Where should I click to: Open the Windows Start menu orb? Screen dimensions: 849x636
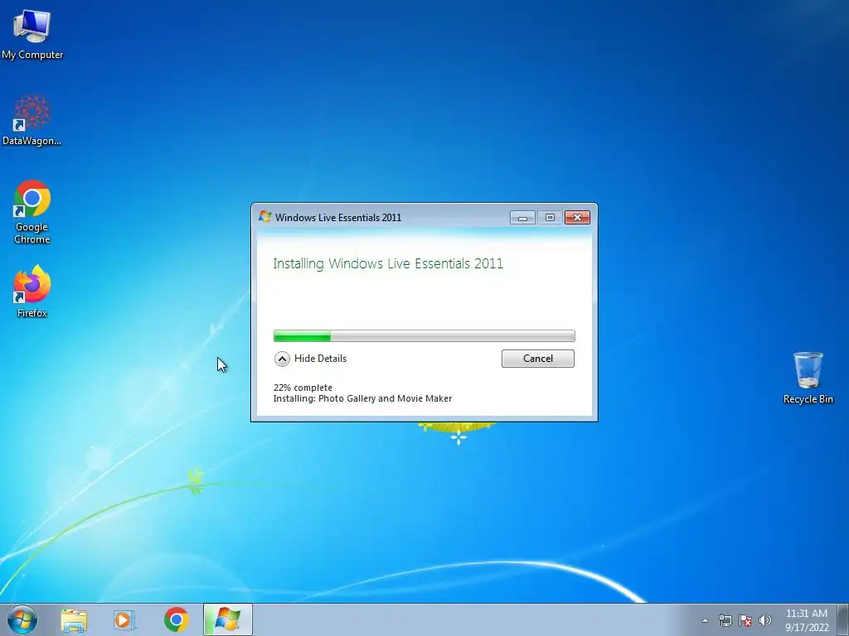click(22, 619)
